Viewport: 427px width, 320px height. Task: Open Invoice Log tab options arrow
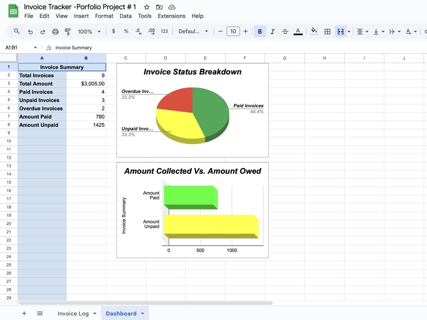(95, 314)
